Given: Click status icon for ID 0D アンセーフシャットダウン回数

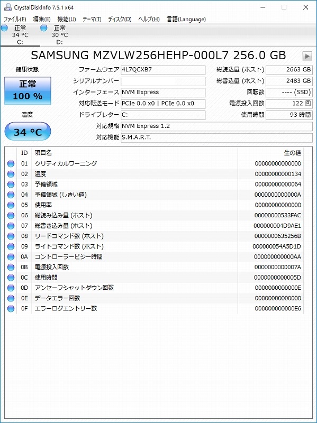Looking at the screenshot, I should 11,288.
